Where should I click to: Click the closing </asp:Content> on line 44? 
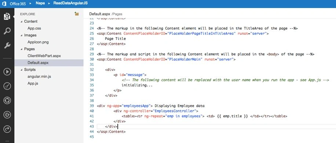point(111,132)
